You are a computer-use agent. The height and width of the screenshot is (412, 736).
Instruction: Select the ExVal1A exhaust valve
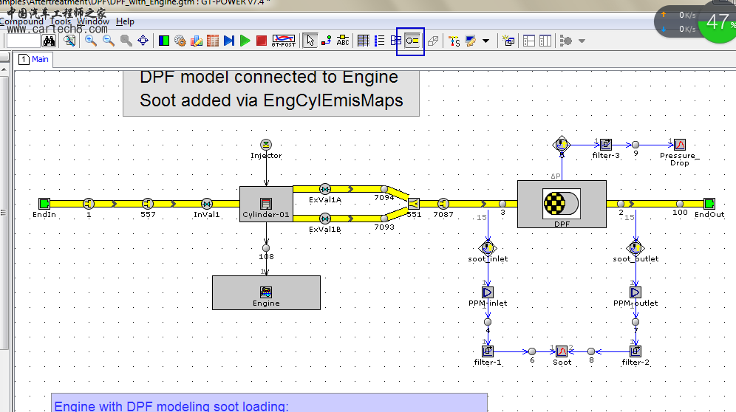tap(325, 189)
